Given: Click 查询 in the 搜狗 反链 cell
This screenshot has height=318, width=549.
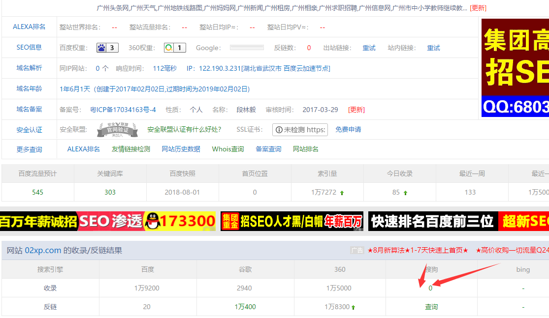Looking at the screenshot, I should (x=431, y=307).
